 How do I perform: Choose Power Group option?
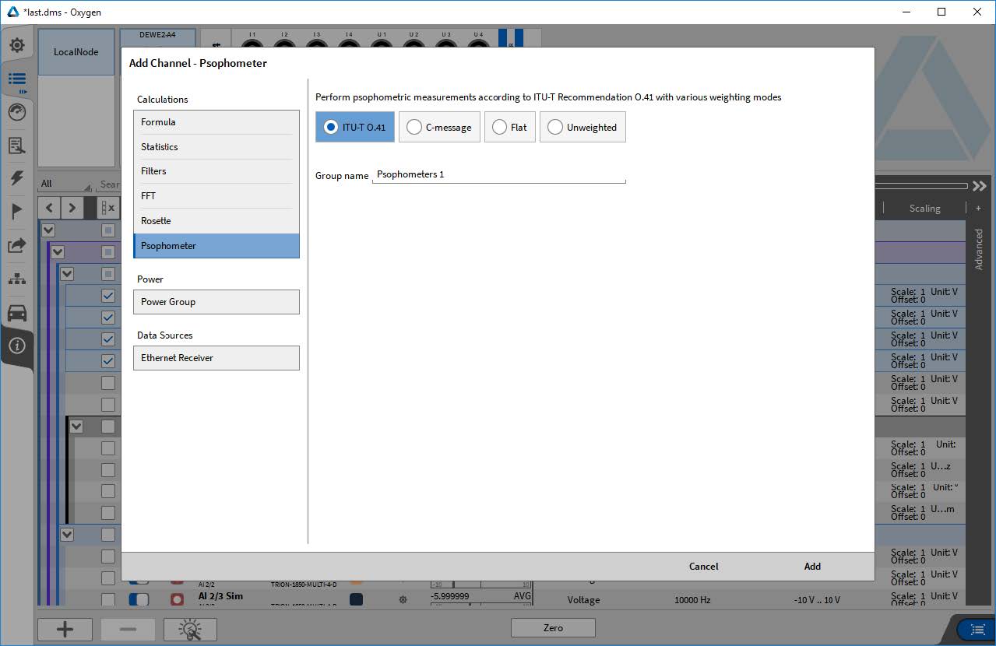[x=216, y=302]
